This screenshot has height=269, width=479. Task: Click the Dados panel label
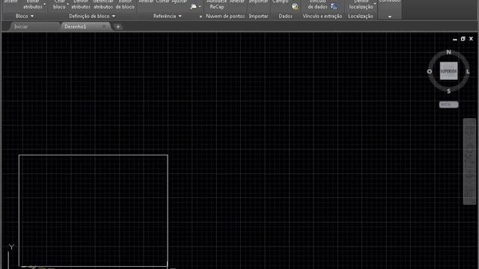[286, 16]
